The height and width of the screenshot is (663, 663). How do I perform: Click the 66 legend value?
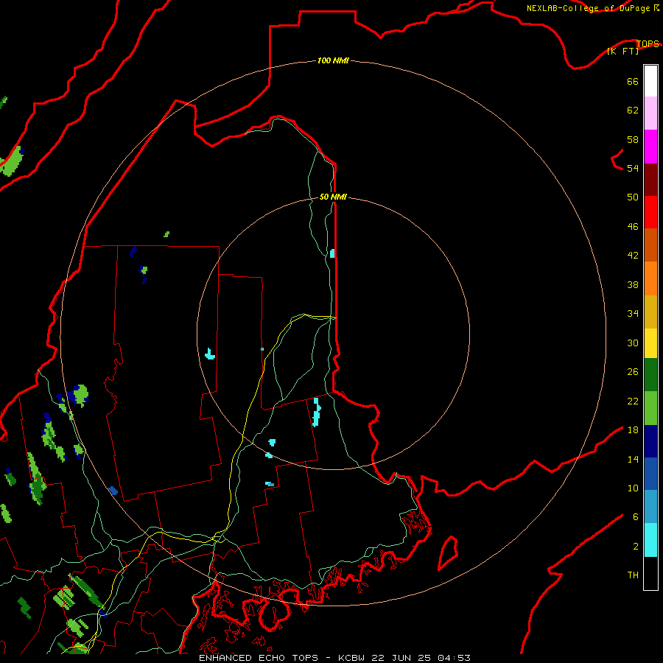click(x=633, y=82)
